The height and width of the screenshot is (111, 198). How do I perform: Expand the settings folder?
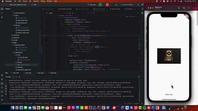14,67
